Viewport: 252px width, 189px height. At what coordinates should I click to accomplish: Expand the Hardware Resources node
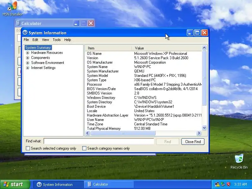(27, 53)
